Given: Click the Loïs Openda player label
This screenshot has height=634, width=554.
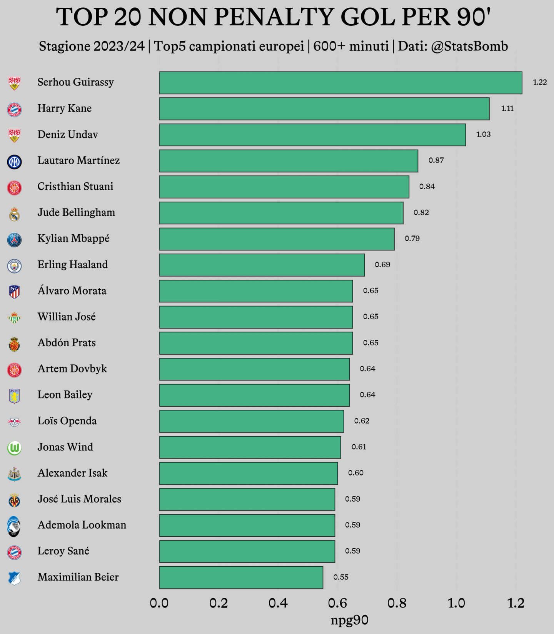Looking at the screenshot, I should click(x=67, y=420).
